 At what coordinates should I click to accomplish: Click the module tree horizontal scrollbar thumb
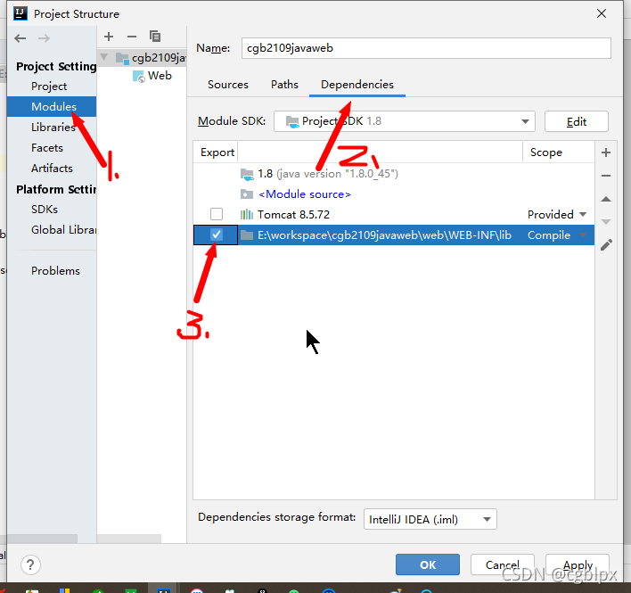(x=129, y=539)
